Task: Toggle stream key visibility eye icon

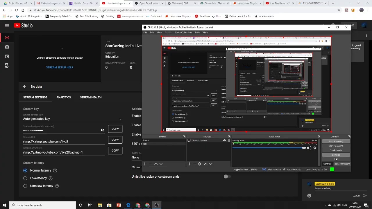Action: click(103, 130)
